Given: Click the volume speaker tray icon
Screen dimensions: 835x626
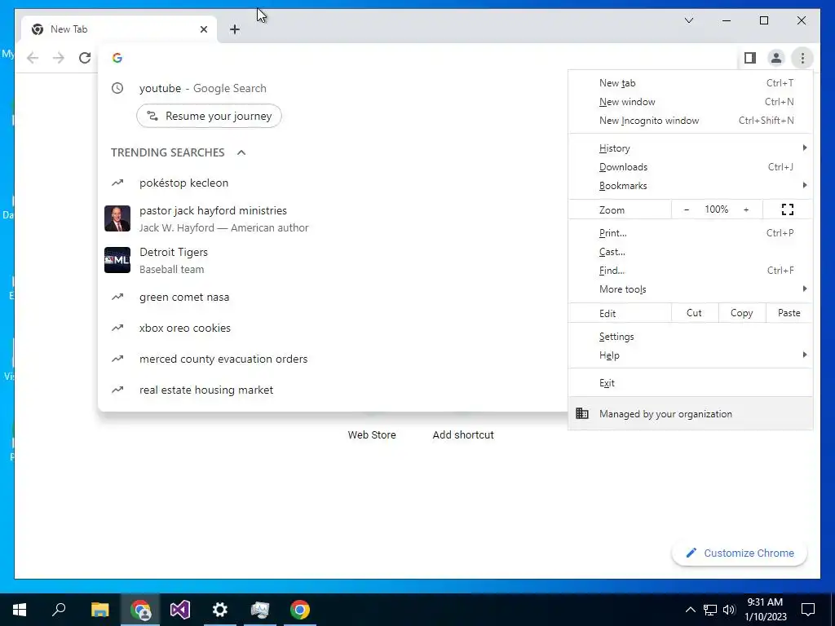Looking at the screenshot, I should pos(729,610).
